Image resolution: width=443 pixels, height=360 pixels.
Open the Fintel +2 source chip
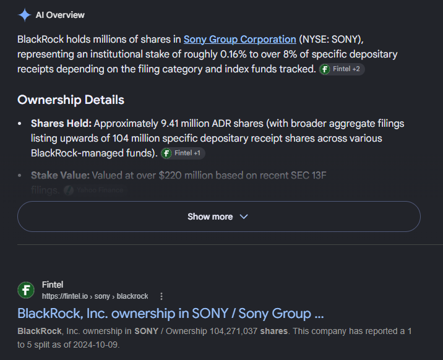[x=342, y=69]
